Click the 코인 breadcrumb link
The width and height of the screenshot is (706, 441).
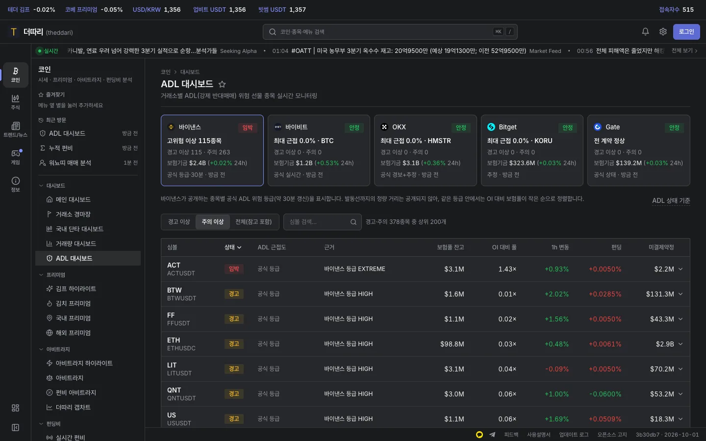(x=166, y=72)
